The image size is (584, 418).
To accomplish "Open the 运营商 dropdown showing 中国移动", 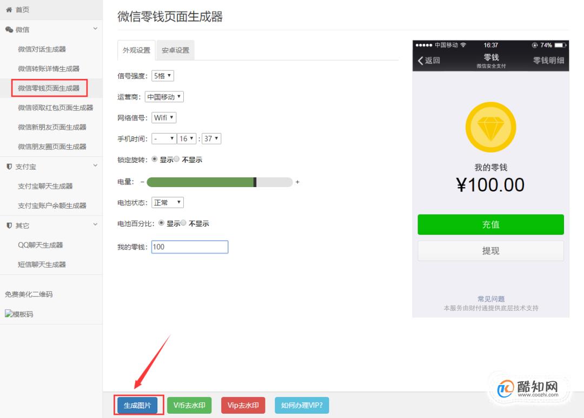I will 164,97.
